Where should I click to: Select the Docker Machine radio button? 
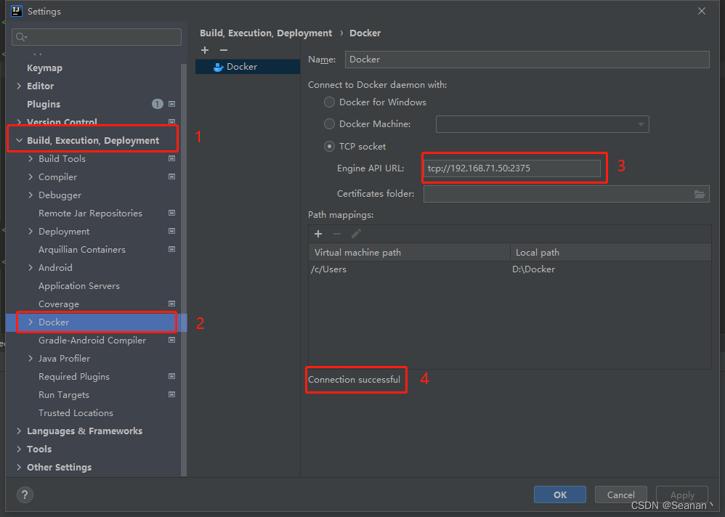(329, 124)
